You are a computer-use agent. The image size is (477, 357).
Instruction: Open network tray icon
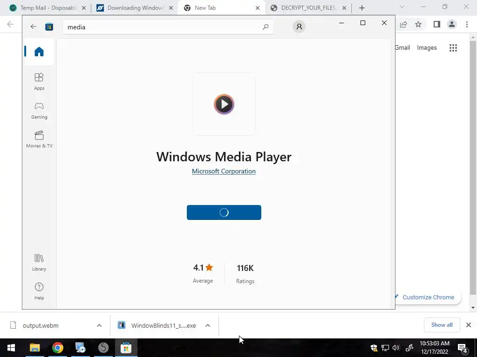(385, 348)
